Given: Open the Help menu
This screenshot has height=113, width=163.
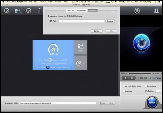Looking at the screenshot, I should pos(65,2).
